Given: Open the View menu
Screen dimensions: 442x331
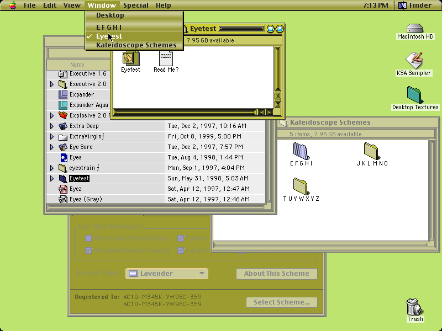Looking at the screenshot, I should tap(72, 5).
